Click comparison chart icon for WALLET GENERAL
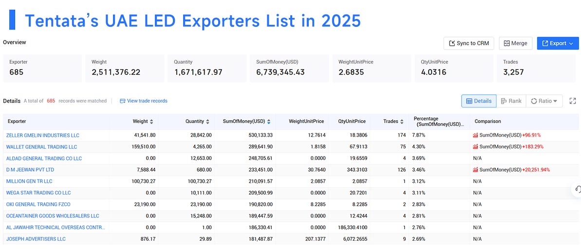 point(475,147)
